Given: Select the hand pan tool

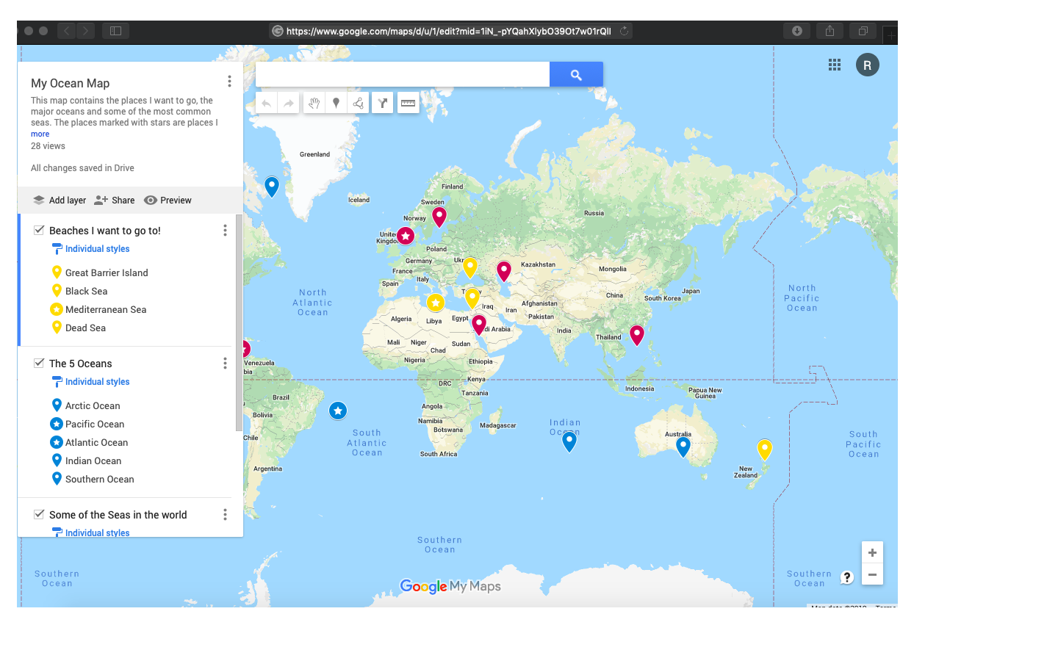Looking at the screenshot, I should click(x=314, y=103).
